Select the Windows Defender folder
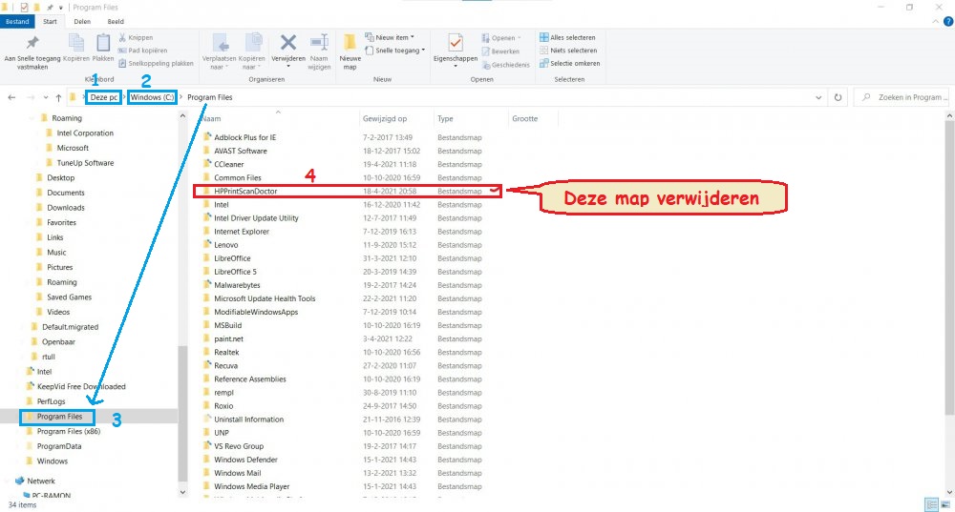955x512 pixels. pos(245,460)
